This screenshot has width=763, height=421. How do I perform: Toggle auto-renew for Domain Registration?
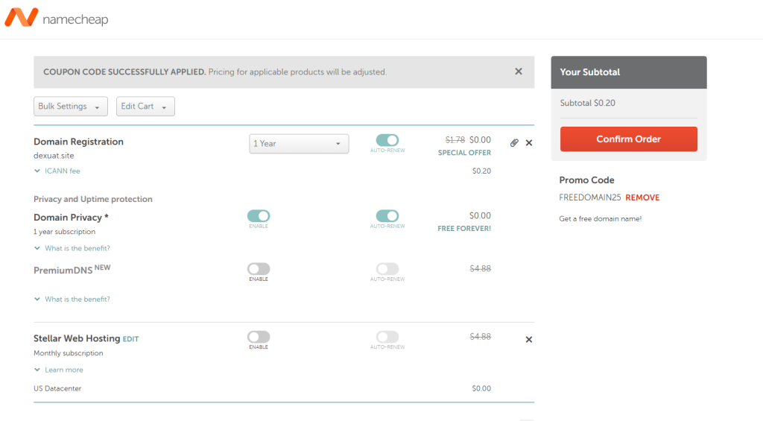tap(387, 140)
